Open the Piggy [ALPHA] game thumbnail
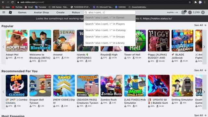Viewport: 208px width, 117px height. click(159, 41)
